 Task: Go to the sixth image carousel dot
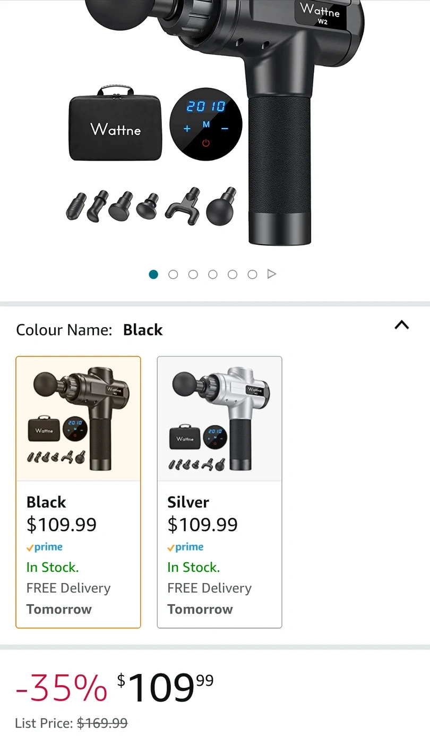(x=252, y=274)
